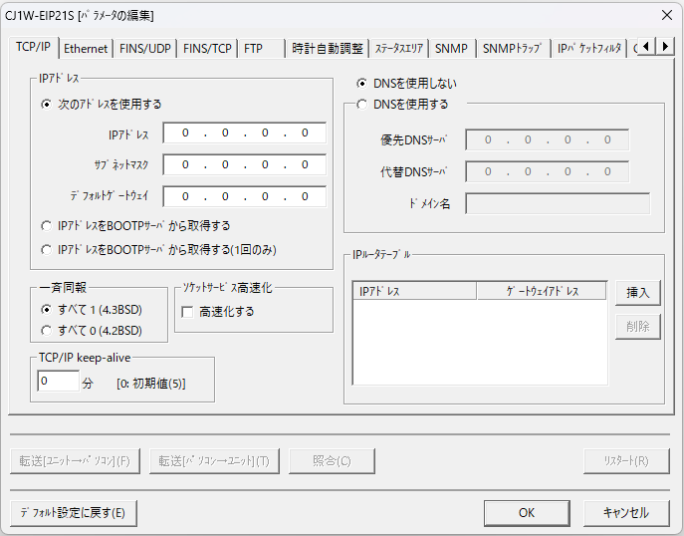Enable 高速化する checkbox

[218, 312]
